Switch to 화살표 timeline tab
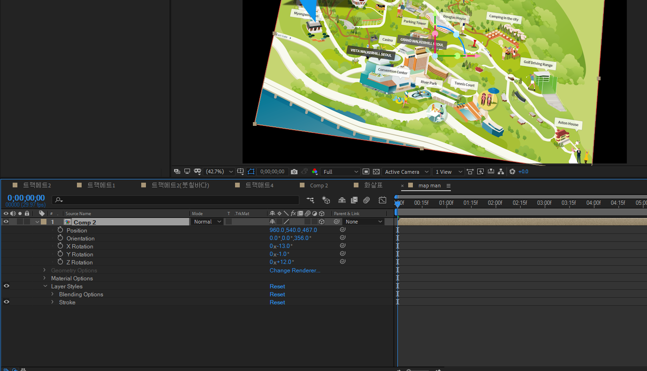 [373, 185]
